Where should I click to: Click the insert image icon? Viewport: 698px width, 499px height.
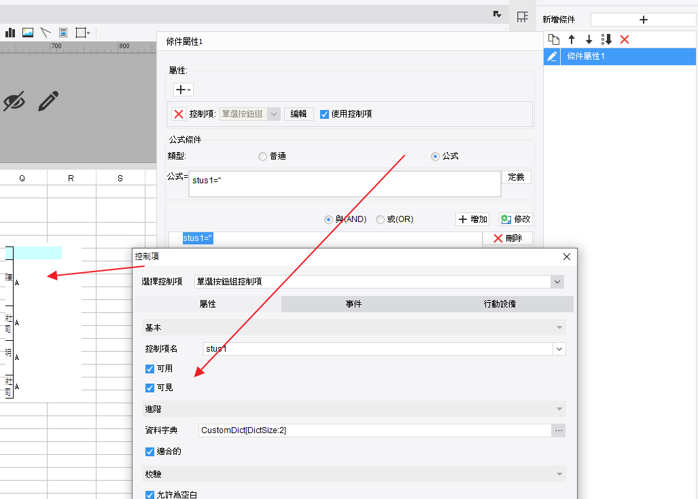[x=28, y=33]
